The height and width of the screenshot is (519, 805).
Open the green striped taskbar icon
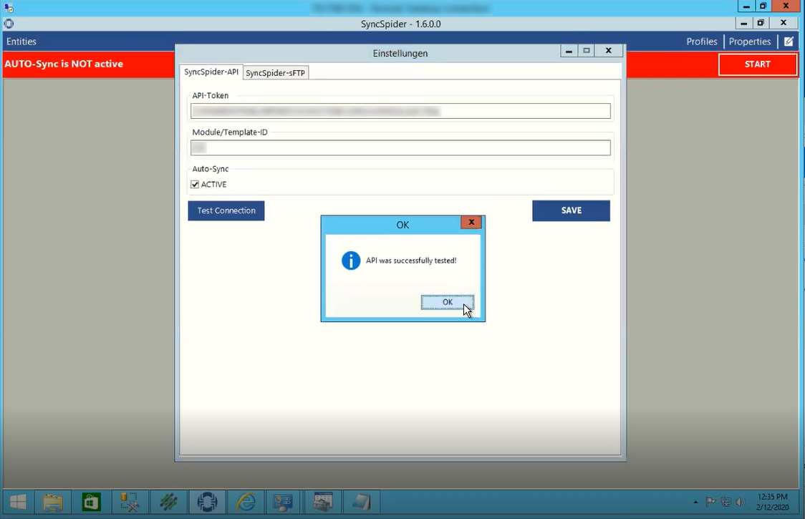(168, 502)
